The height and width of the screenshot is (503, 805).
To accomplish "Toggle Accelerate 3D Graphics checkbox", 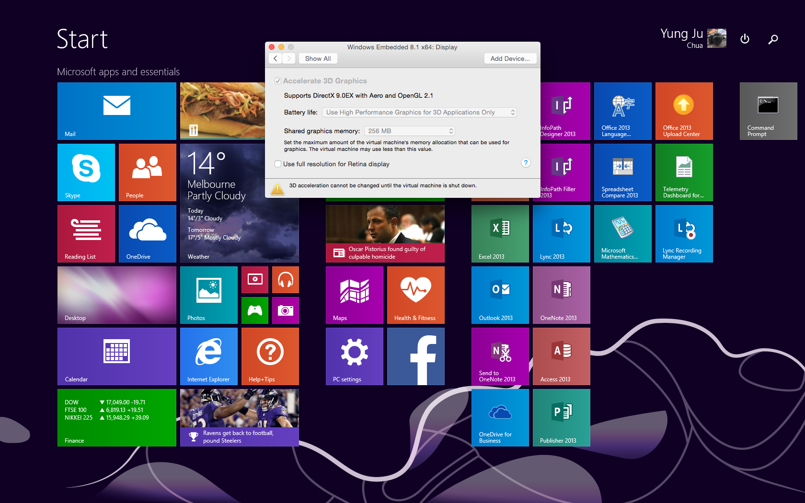I will (x=277, y=81).
